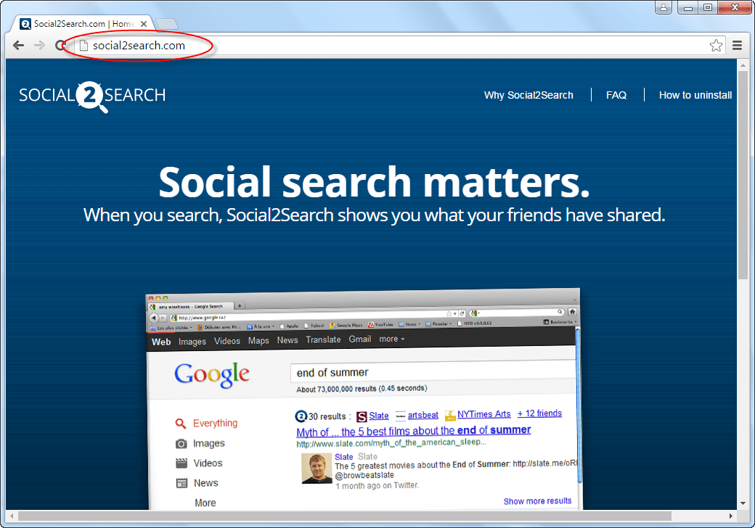
Task: Click the Social2Search logo
Action: pos(92,96)
